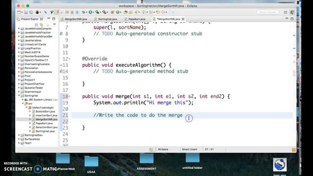Click the override marker at line 13
This screenshot has width=313, height=176.
click(61, 65)
